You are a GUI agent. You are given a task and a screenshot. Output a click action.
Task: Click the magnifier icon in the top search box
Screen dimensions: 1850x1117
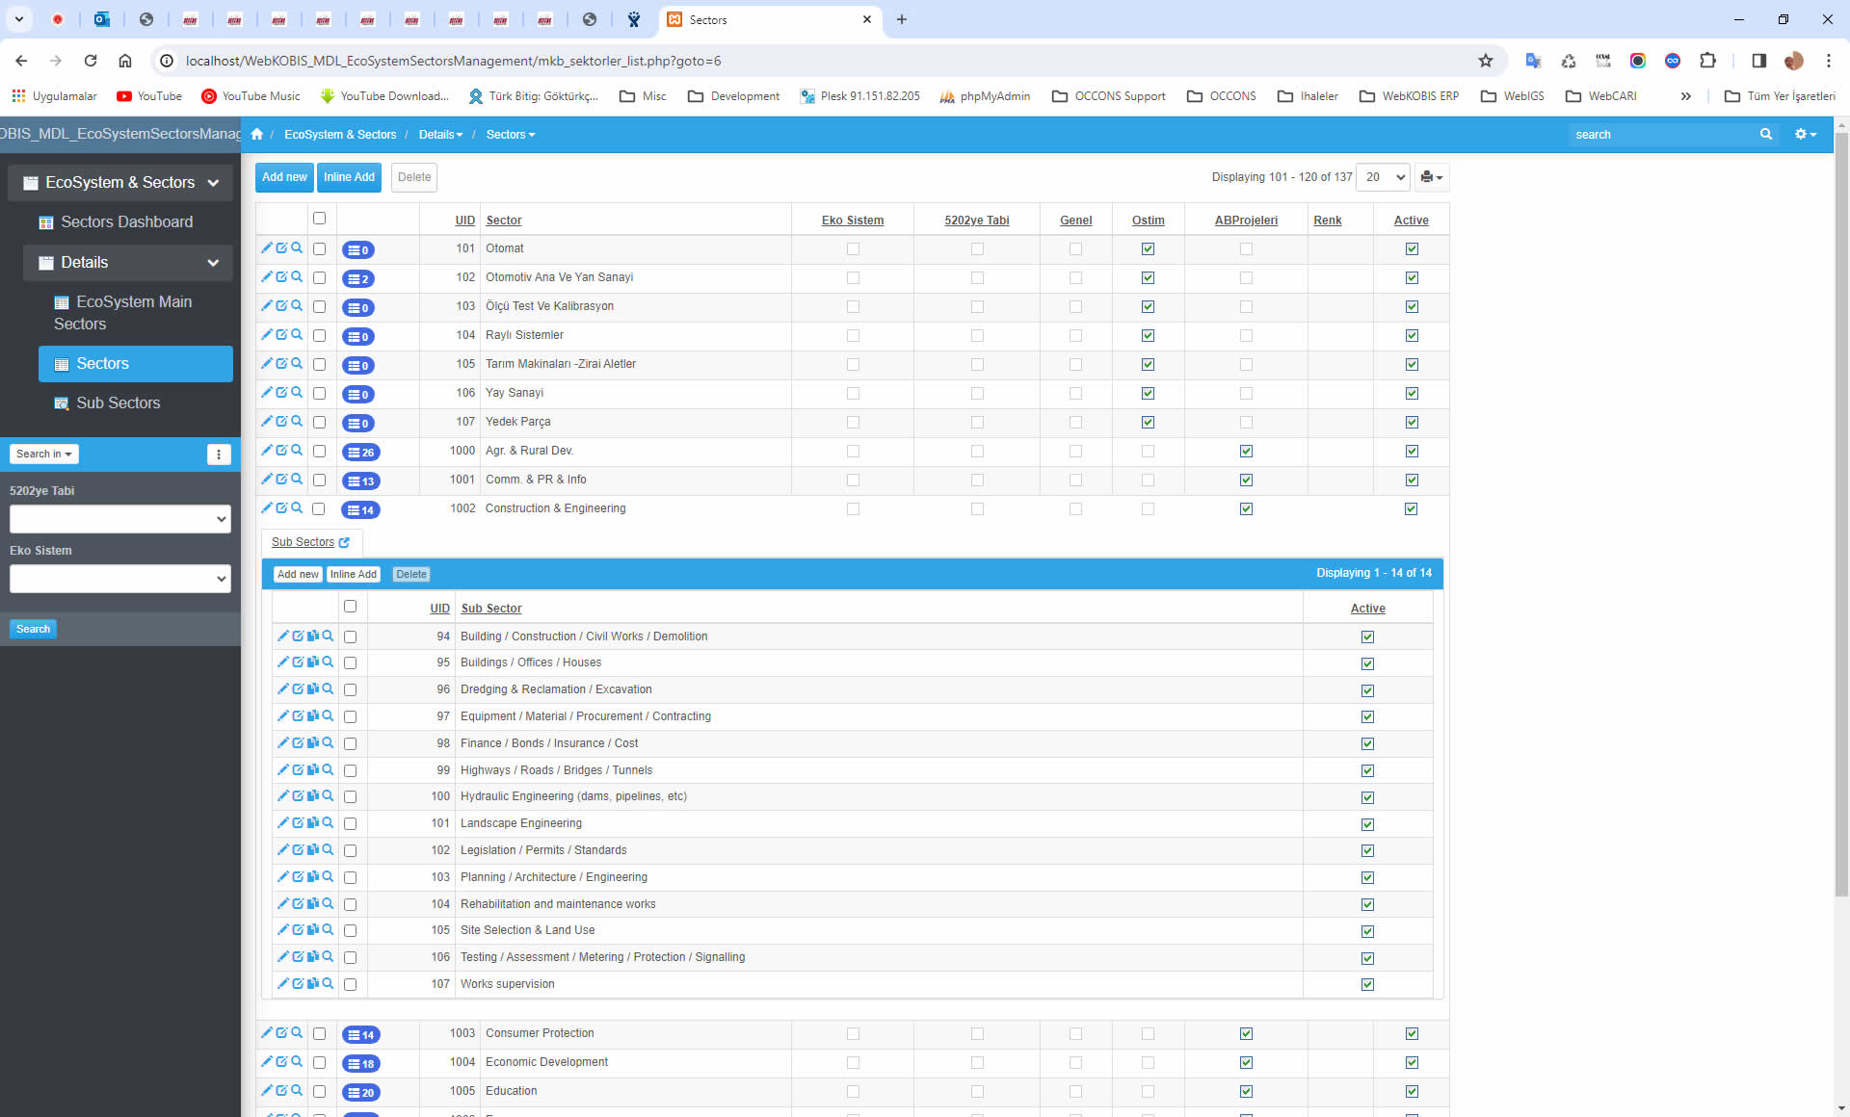(x=1765, y=135)
